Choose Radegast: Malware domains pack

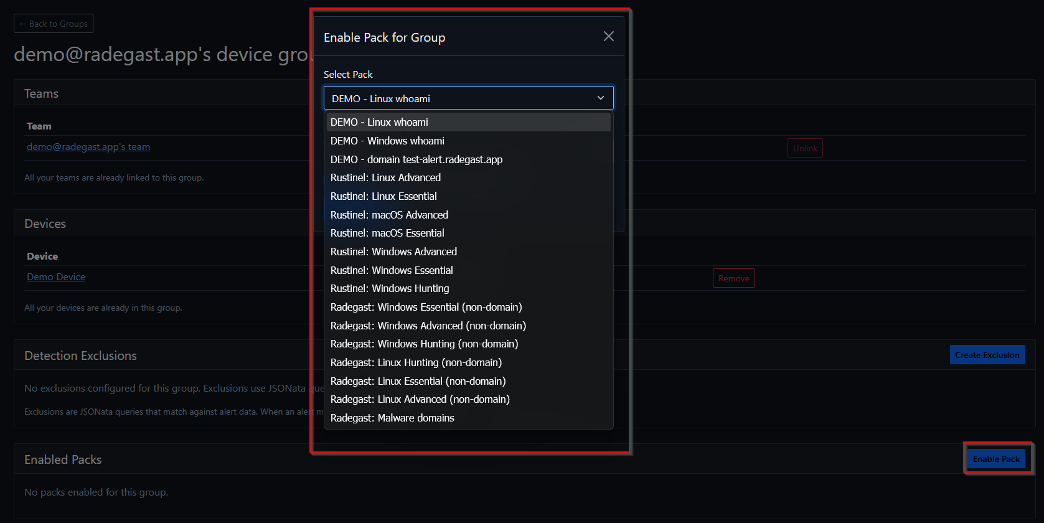[x=469, y=418]
